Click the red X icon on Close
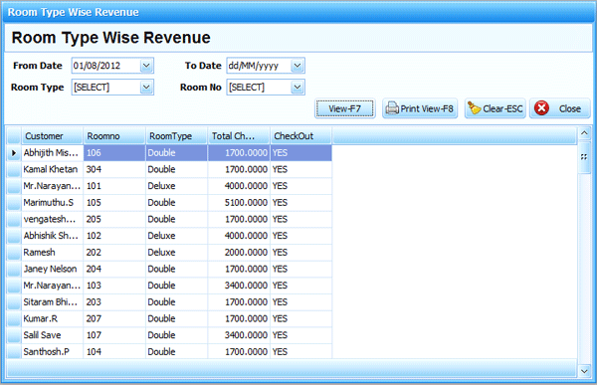 pyautogui.click(x=541, y=108)
